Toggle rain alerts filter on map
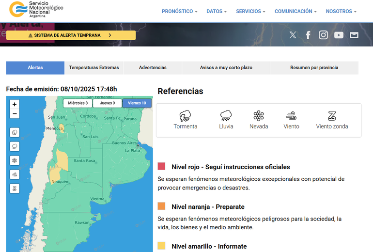 click(15, 146)
